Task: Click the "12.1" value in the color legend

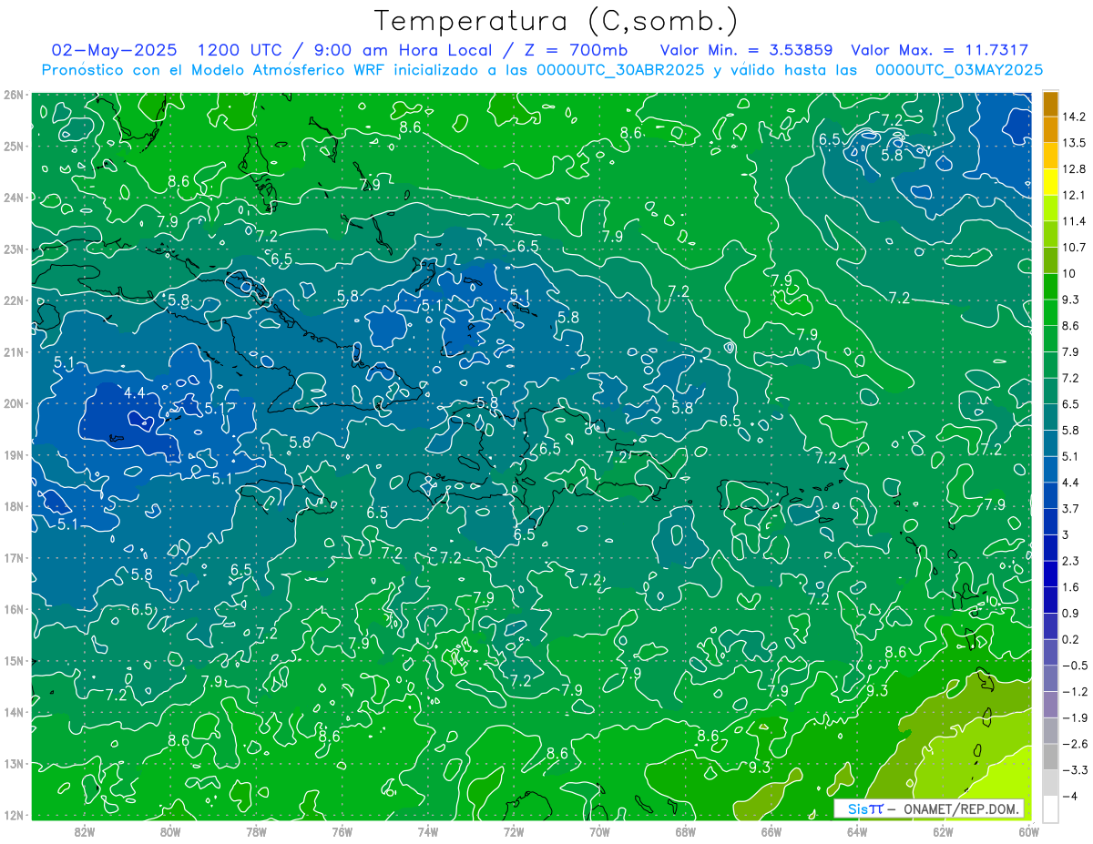Action: pos(1074,195)
